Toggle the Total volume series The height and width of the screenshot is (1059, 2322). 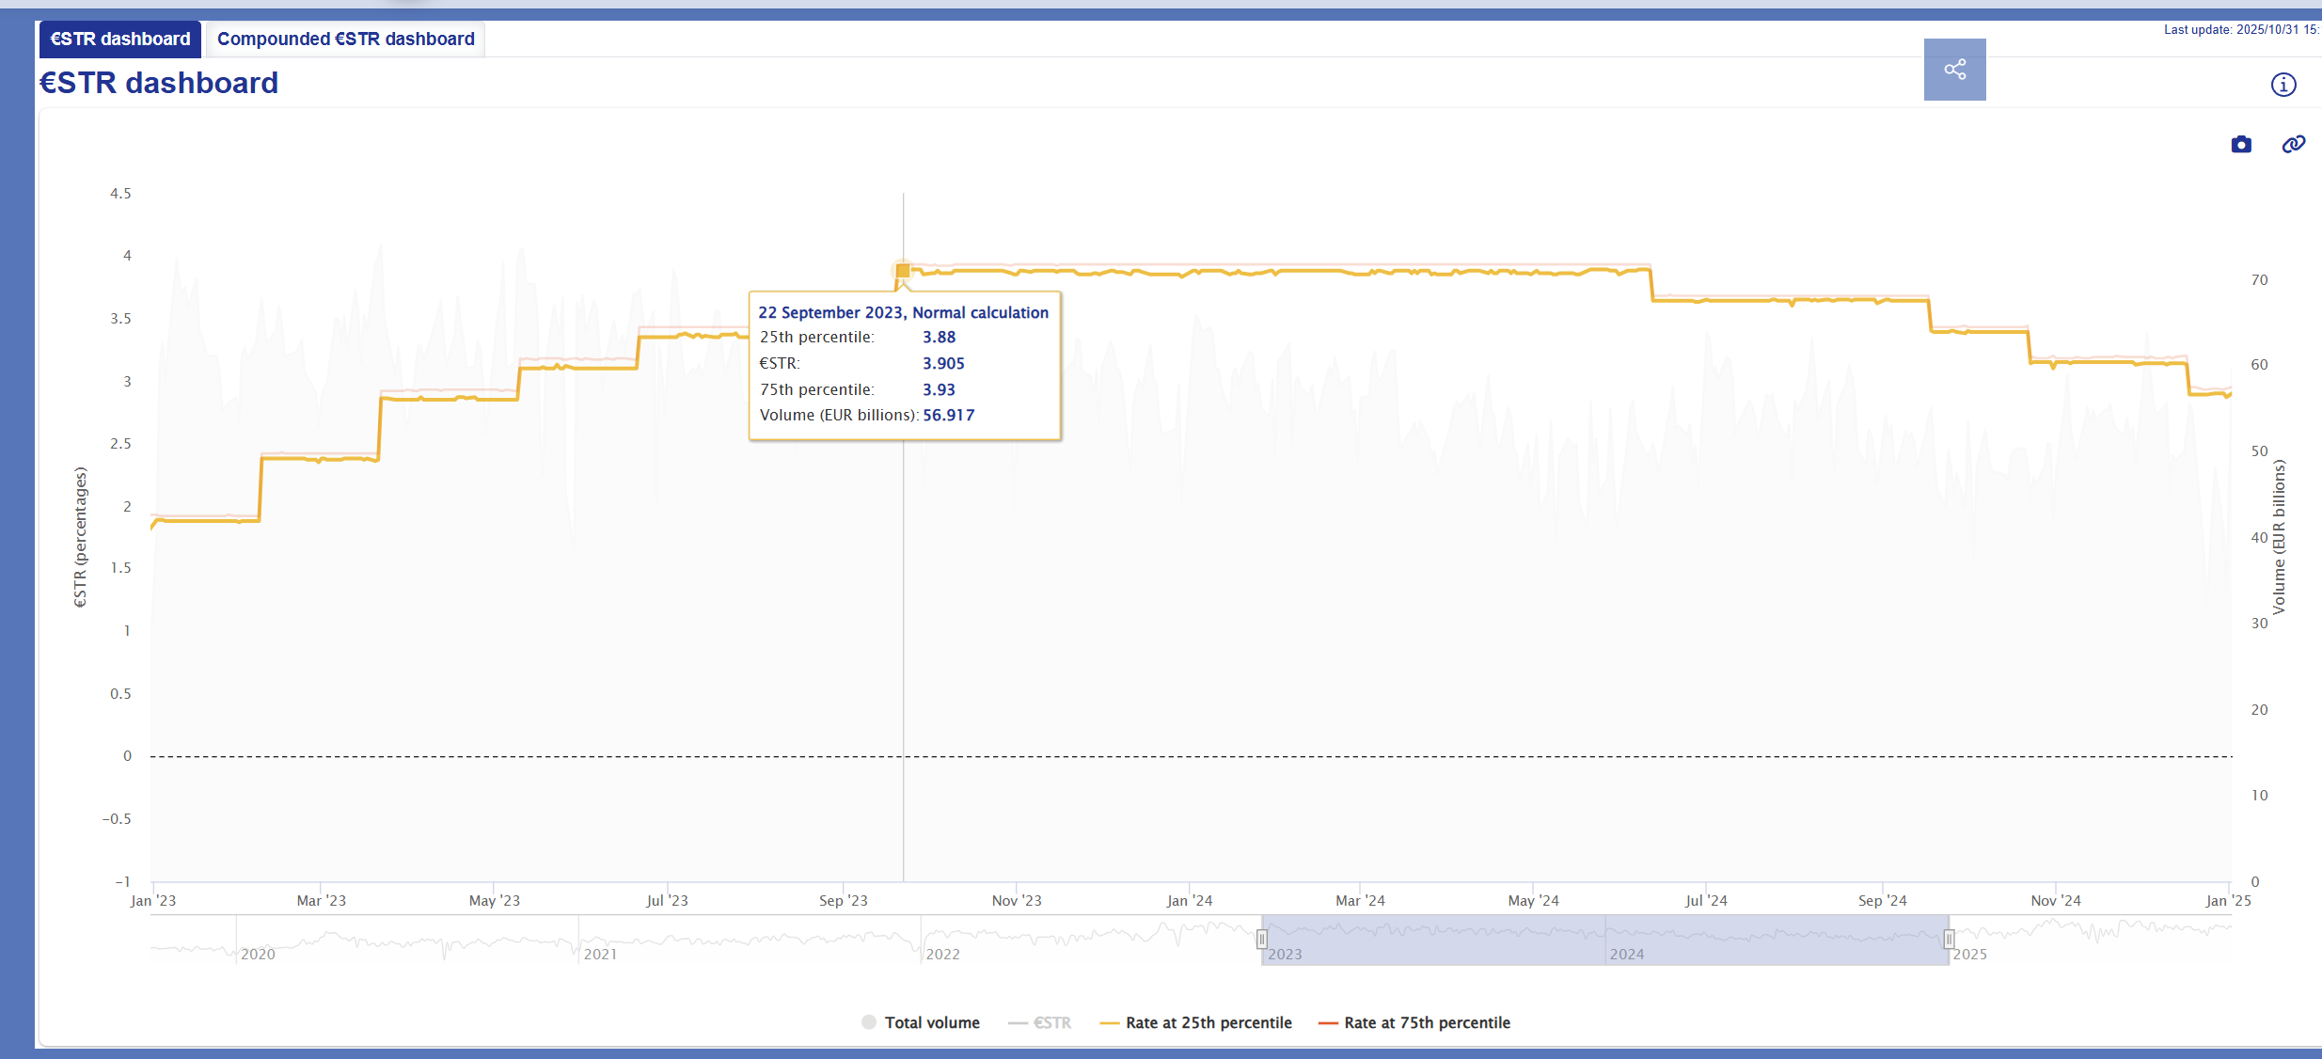931,1022
